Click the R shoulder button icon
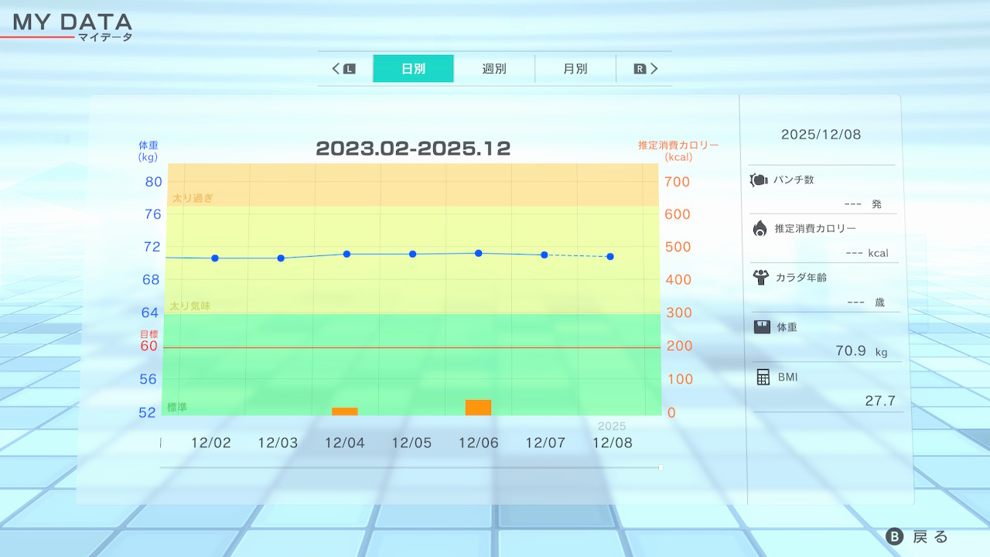Viewport: 990px width, 557px height. point(640,69)
